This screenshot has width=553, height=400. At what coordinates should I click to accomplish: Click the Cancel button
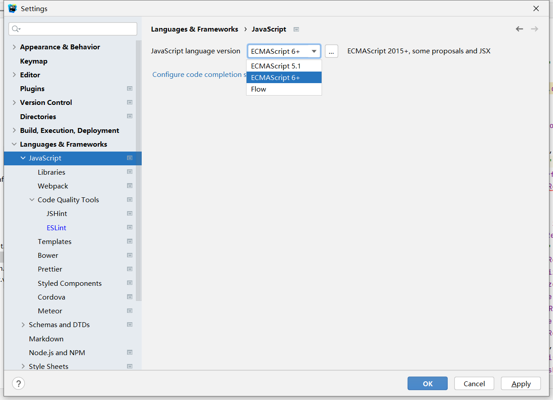(474, 384)
